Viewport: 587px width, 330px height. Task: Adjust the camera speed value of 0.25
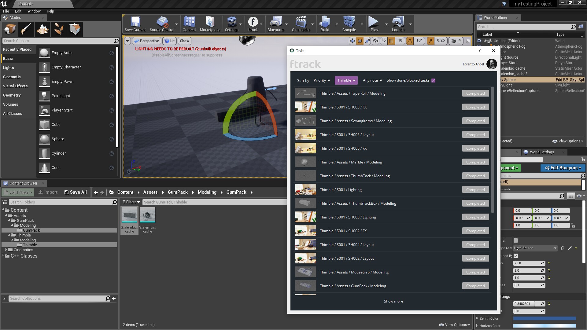(x=441, y=41)
